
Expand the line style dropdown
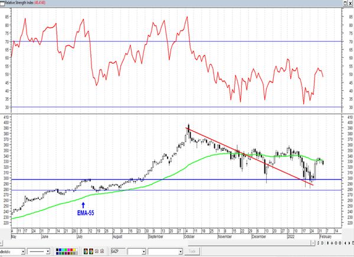50,251
